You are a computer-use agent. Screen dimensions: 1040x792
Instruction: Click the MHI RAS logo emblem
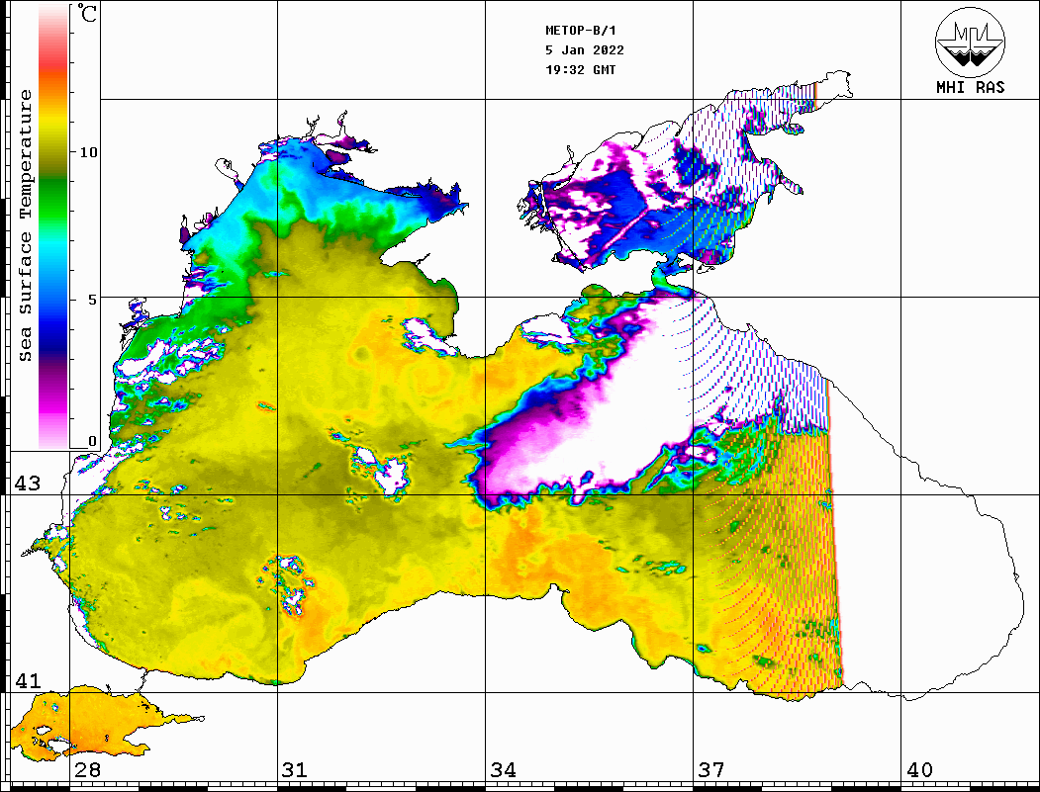point(970,43)
